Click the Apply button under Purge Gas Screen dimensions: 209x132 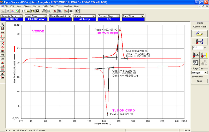(199, 81)
